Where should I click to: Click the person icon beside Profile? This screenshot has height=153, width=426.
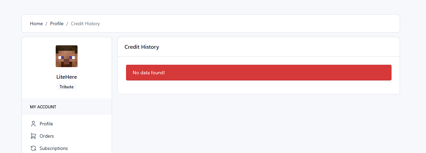(33, 124)
